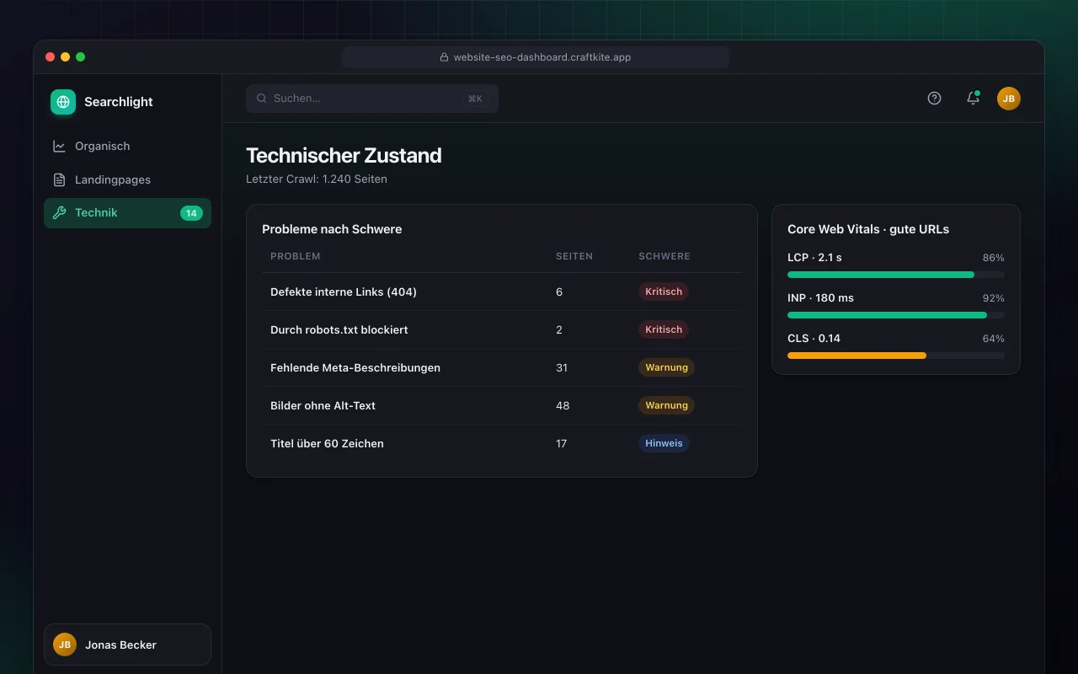Image resolution: width=1078 pixels, height=674 pixels.
Task: Click the CLS orange progress bar
Action: 896,356
